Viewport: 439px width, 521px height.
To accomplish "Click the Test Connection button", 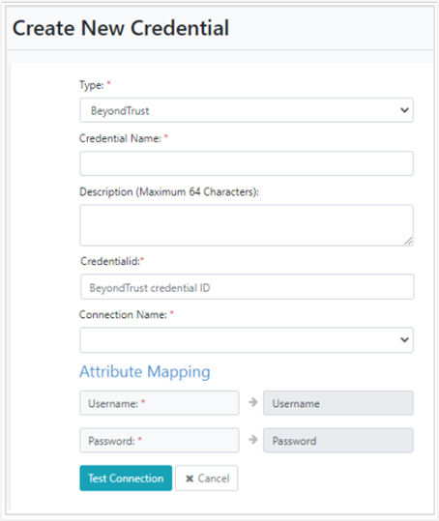I will pyautogui.click(x=126, y=478).
